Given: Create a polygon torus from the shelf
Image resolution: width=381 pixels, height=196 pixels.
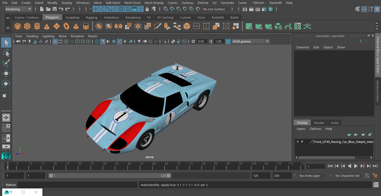Looking at the screenshot, I should coord(66,26).
